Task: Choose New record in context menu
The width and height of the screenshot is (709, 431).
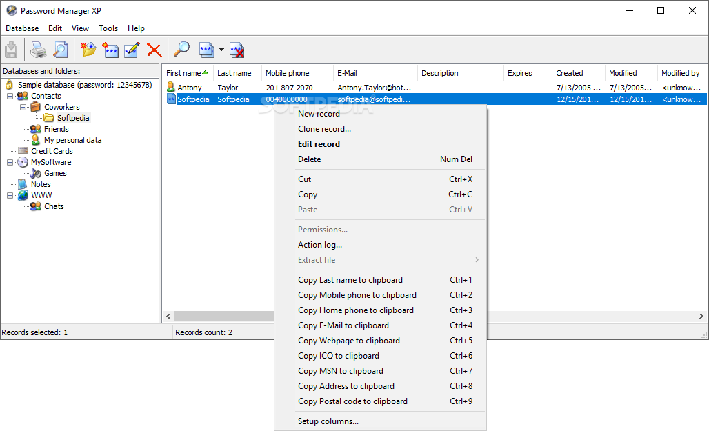Action: [380, 114]
